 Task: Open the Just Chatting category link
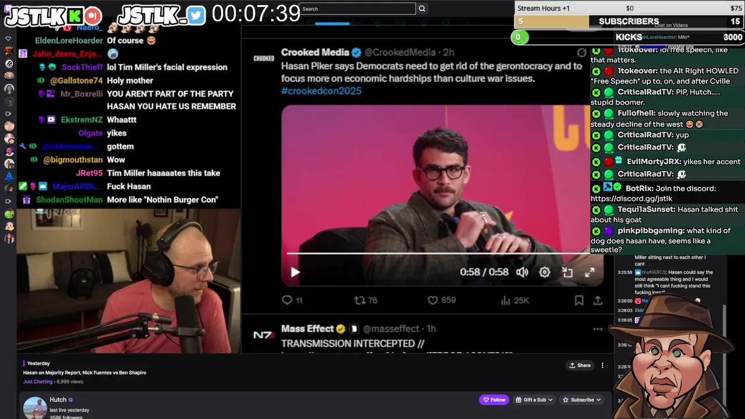(38, 382)
